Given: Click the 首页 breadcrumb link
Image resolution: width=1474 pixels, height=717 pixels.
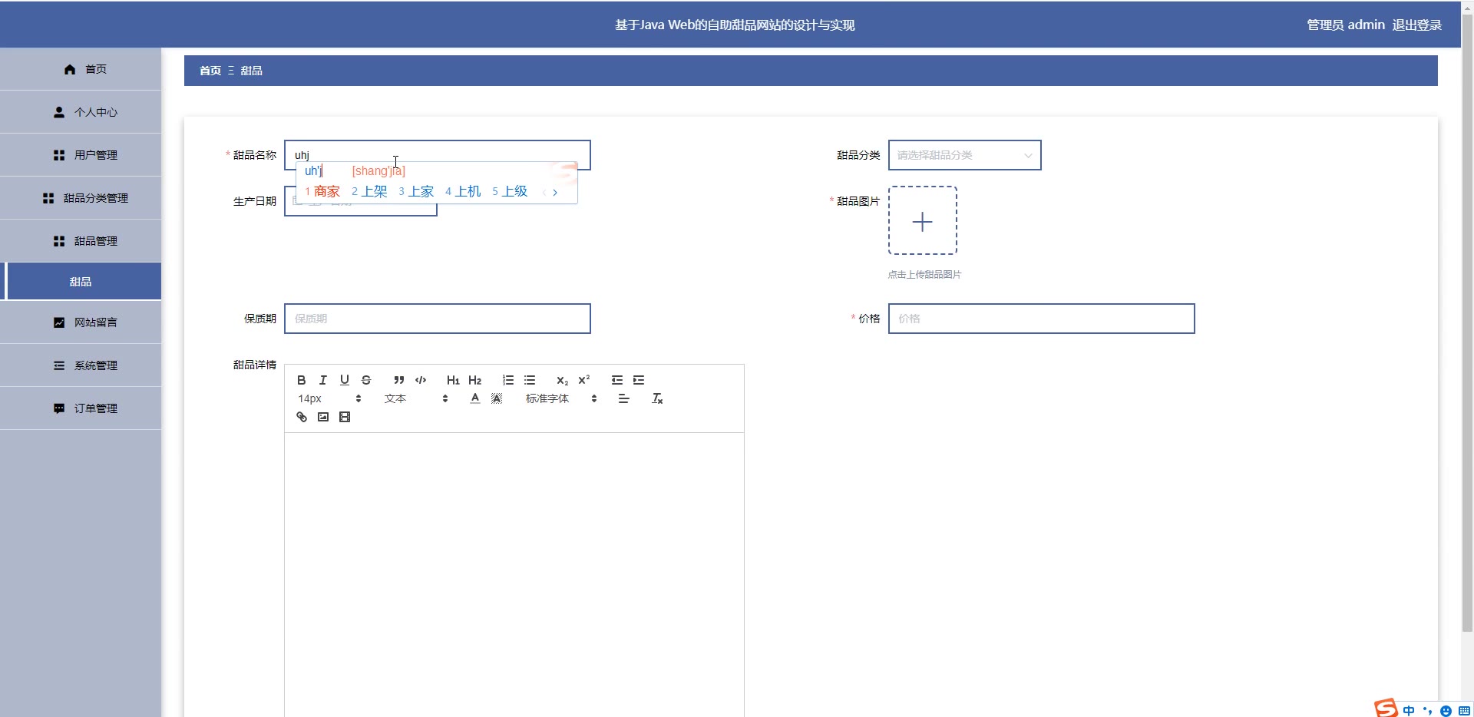Looking at the screenshot, I should pos(210,71).
